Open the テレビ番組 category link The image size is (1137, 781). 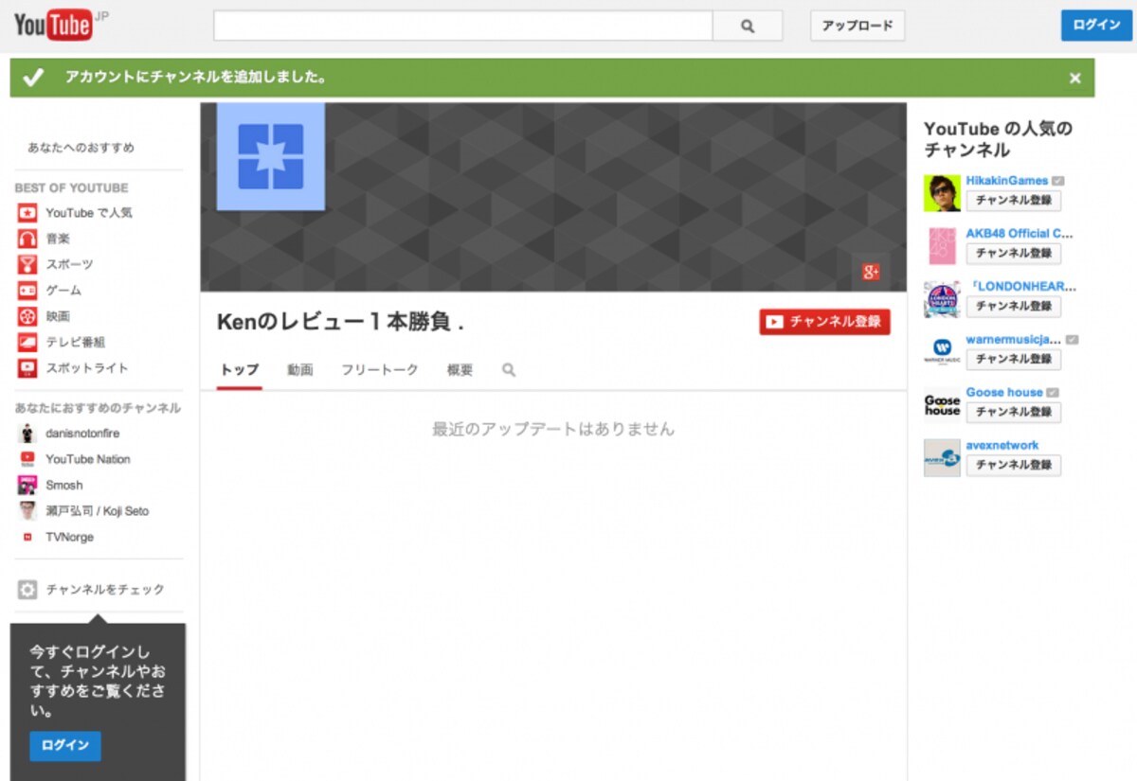point(76,342)
